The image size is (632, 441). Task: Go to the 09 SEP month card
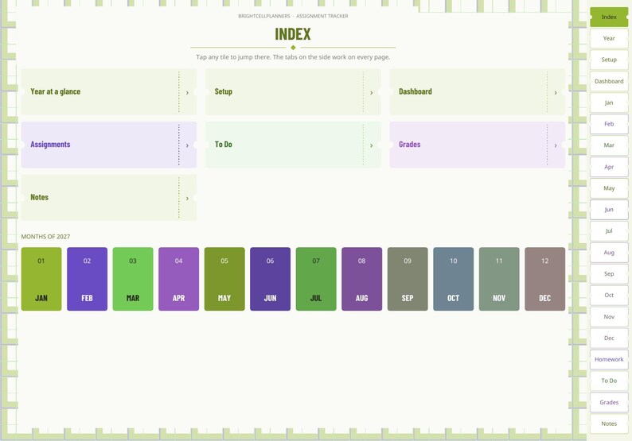408,279
